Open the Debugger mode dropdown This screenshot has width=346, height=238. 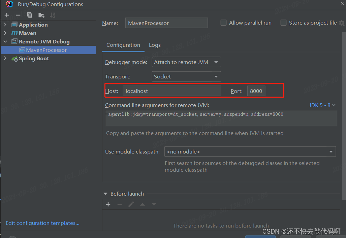click(x=186, y=62)
